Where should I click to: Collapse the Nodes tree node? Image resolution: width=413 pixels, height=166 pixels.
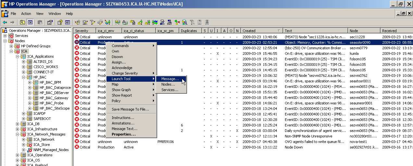point(5,41)
